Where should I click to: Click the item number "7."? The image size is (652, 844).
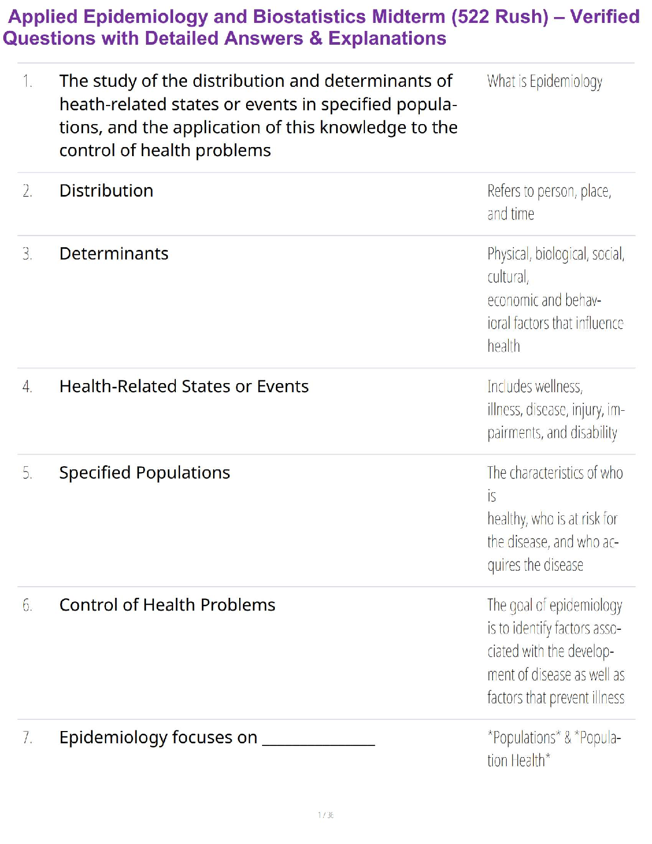point(28,738)
